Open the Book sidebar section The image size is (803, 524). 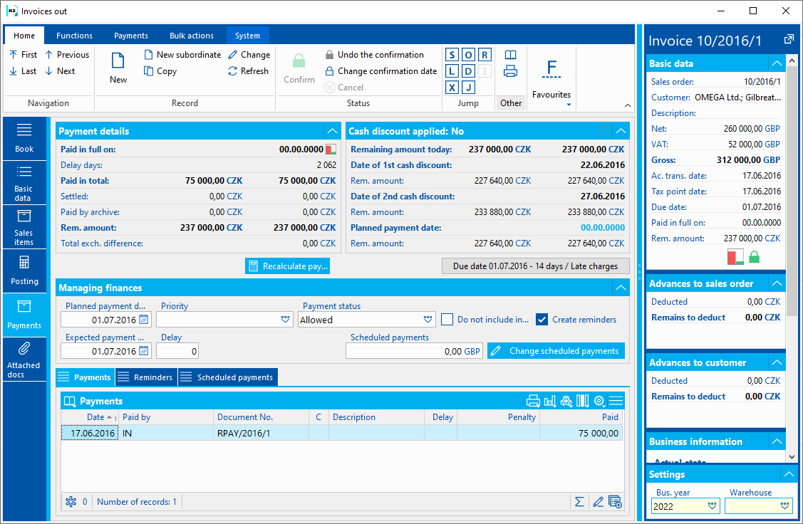click(x=24, y=138)
